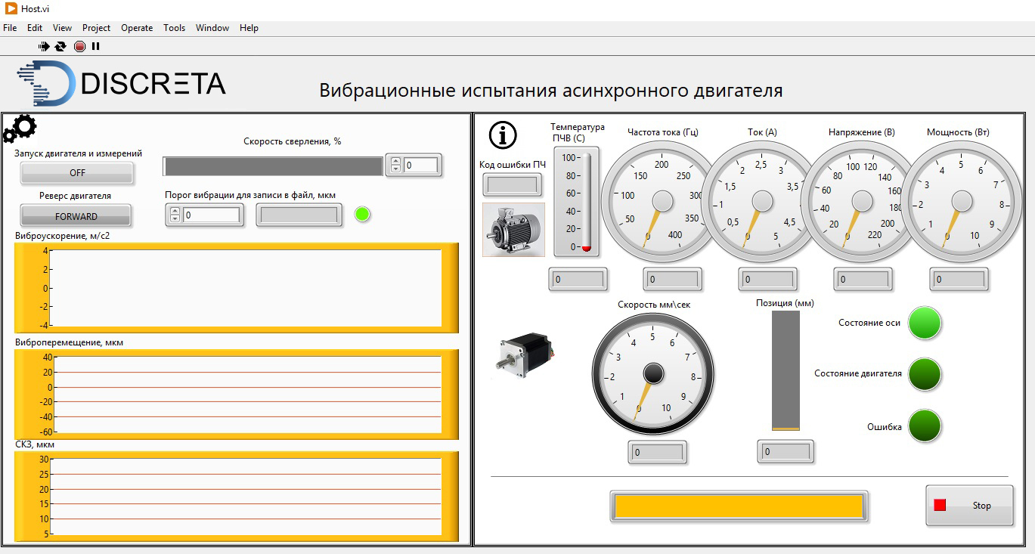Click the asynchronous motor picture

[513, 229]
